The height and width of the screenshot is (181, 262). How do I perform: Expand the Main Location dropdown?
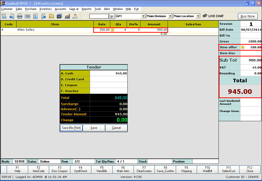point(198,16)
